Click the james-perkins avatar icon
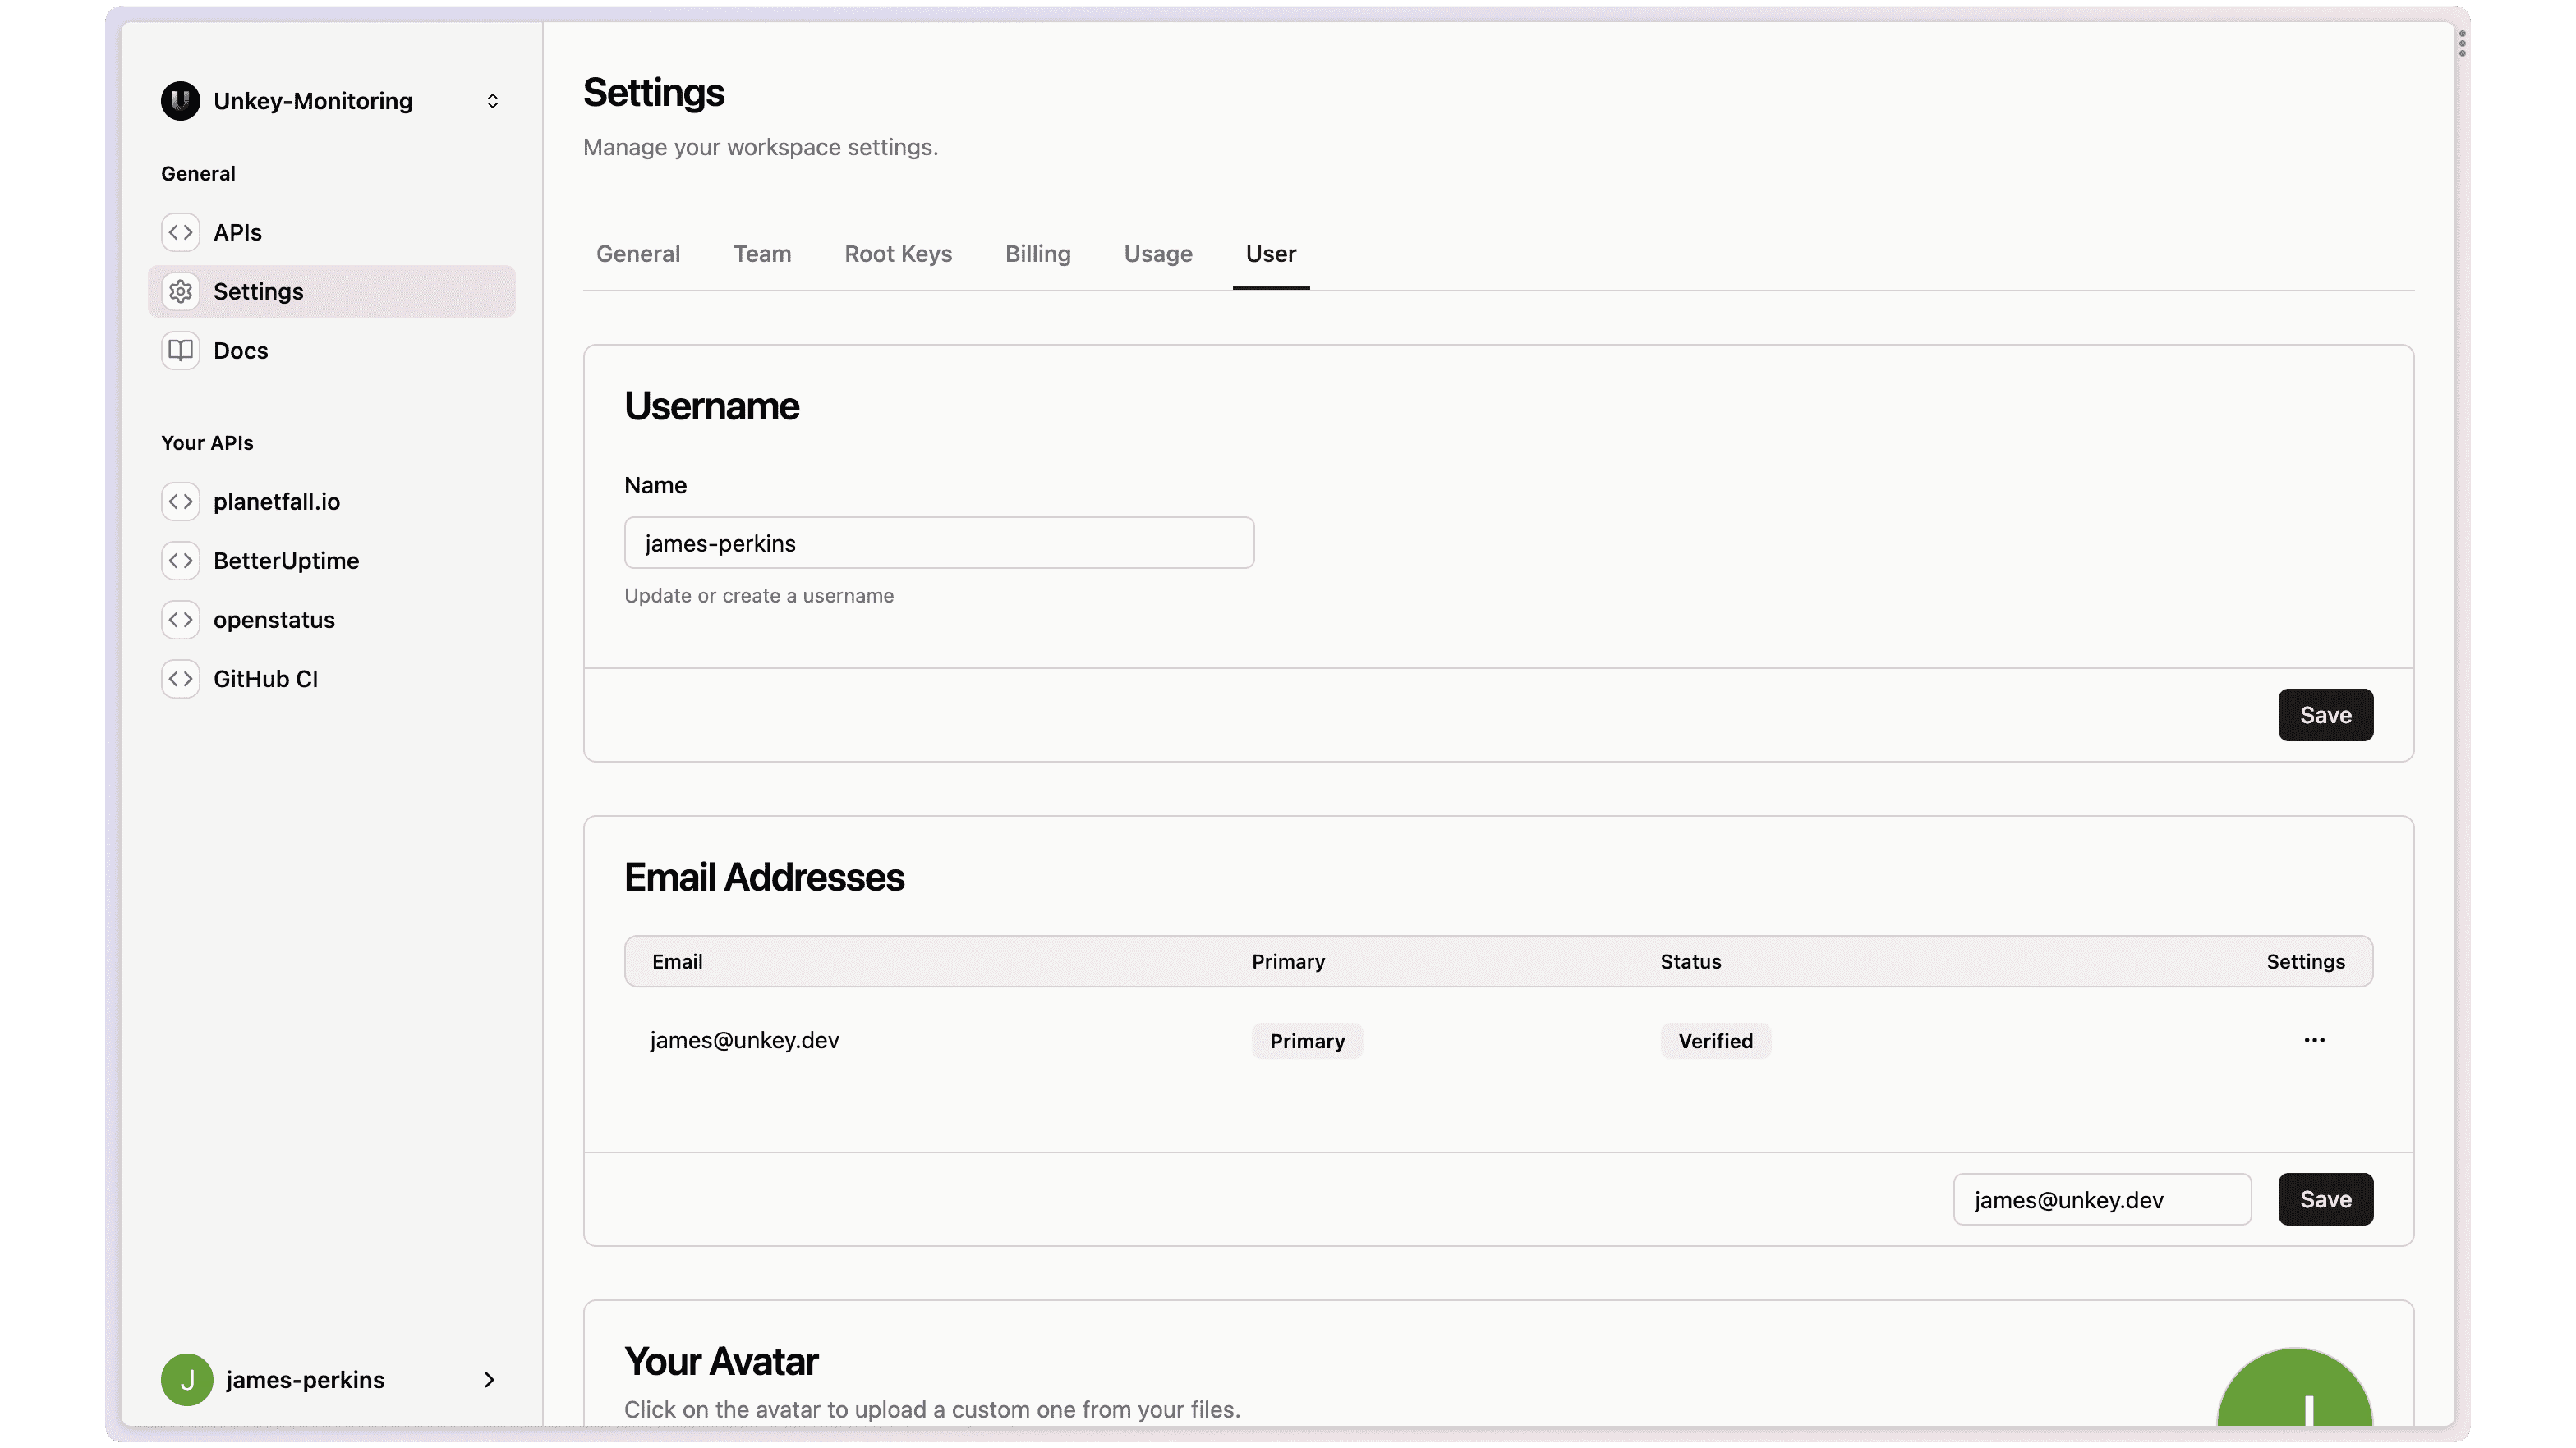Screen dimensions: 2576x1448 (x=186, y=1379)
